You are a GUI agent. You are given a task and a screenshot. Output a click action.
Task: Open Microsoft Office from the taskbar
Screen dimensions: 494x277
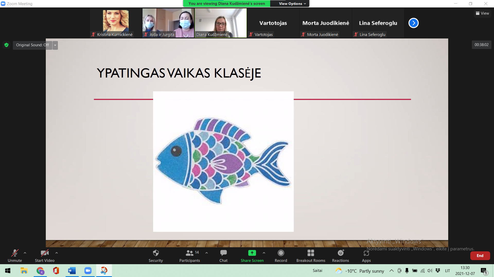coord(56,271)
